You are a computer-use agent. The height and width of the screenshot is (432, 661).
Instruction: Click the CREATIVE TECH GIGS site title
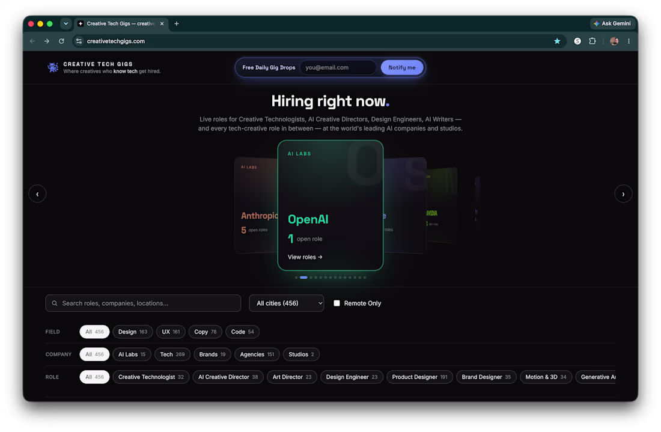(x=98, y=64)
